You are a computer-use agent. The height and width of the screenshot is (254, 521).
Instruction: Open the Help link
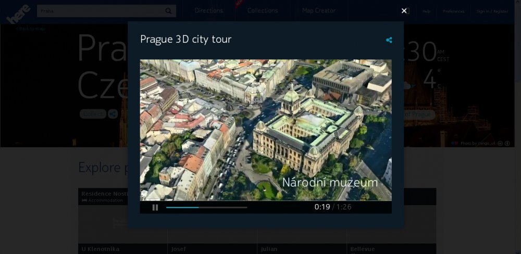point(426,11)
